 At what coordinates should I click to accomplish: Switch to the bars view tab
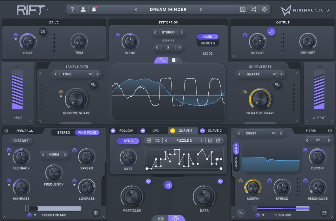point(174,60)
